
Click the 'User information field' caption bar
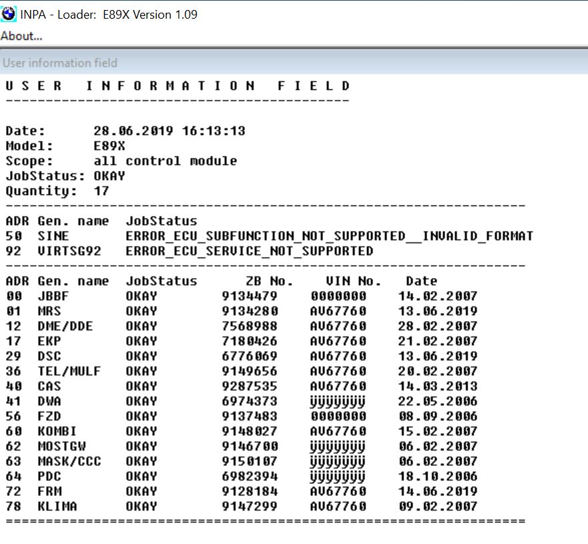tap(294, 63)
